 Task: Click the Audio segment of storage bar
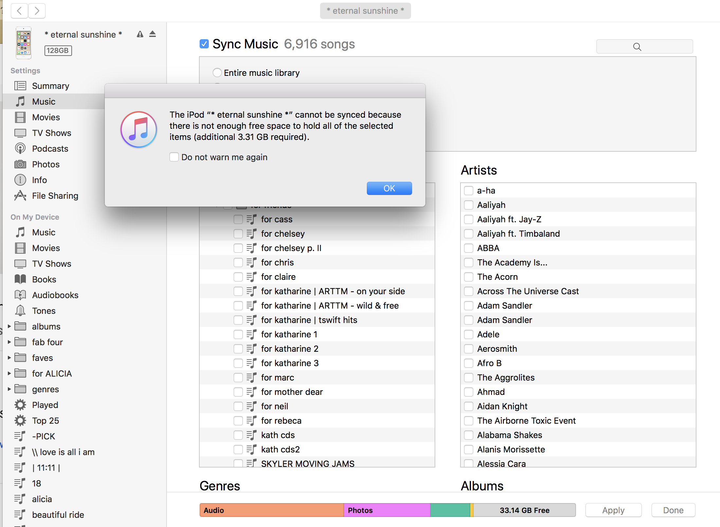click(271, 510)
